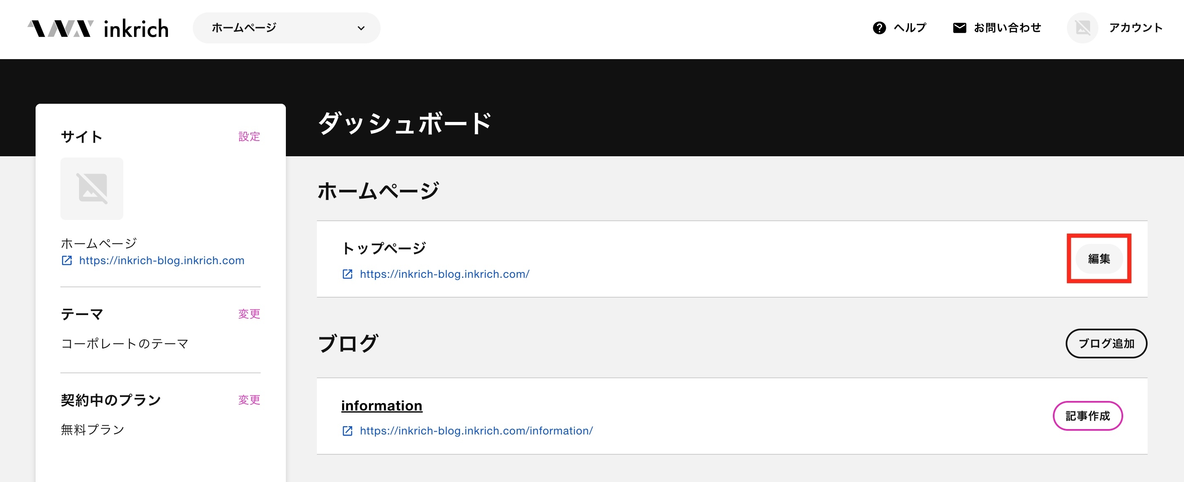The width and height of the screenshot is (1184, 482).
Task: Click the help question mark icon
Action: point(879,28)
